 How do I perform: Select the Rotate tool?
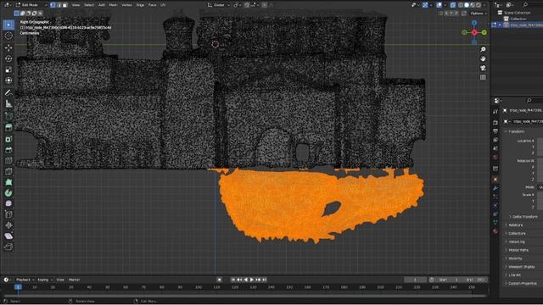pos(8,58)
